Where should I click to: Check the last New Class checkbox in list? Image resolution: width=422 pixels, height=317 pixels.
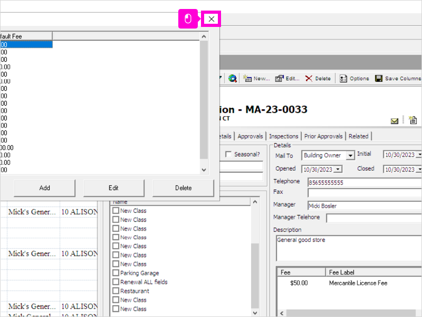(x=116, y=309)
